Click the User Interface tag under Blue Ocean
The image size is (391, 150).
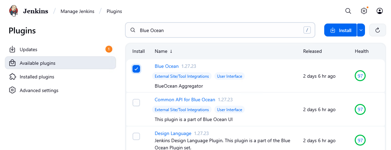tap(229, 76)
